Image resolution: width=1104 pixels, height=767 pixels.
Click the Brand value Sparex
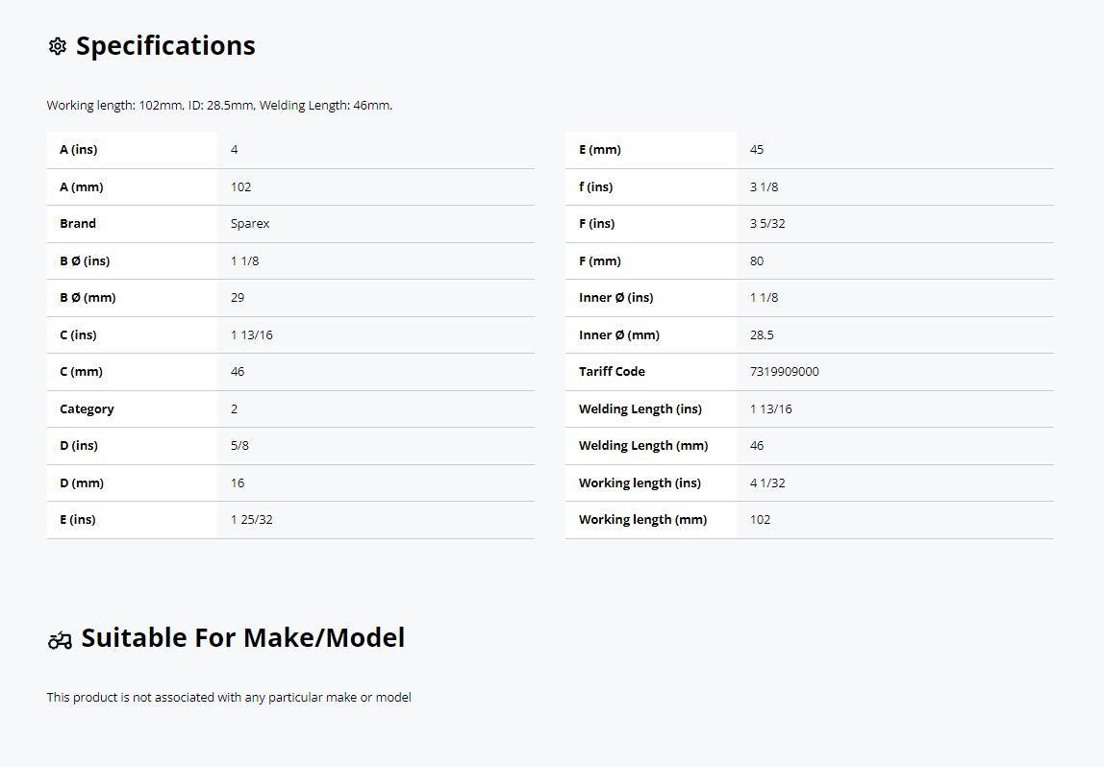tap(250, 224)
